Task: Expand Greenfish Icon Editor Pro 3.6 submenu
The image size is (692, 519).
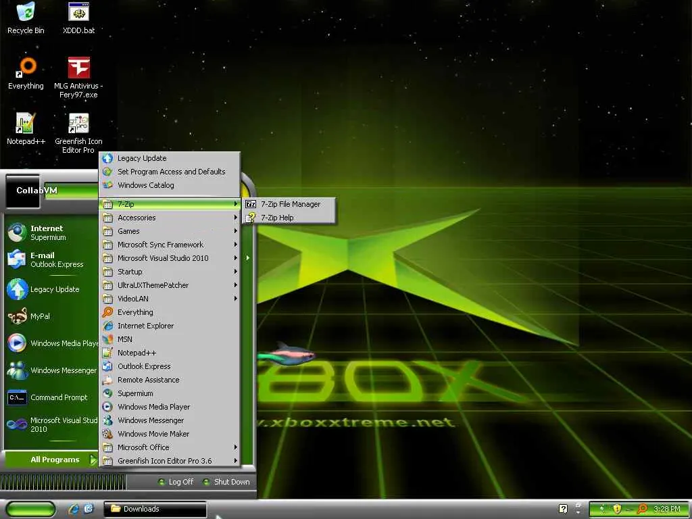Action: coord(170,461)
